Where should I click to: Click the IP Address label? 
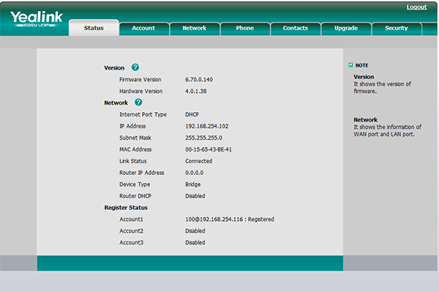click(x=132, y=127)
